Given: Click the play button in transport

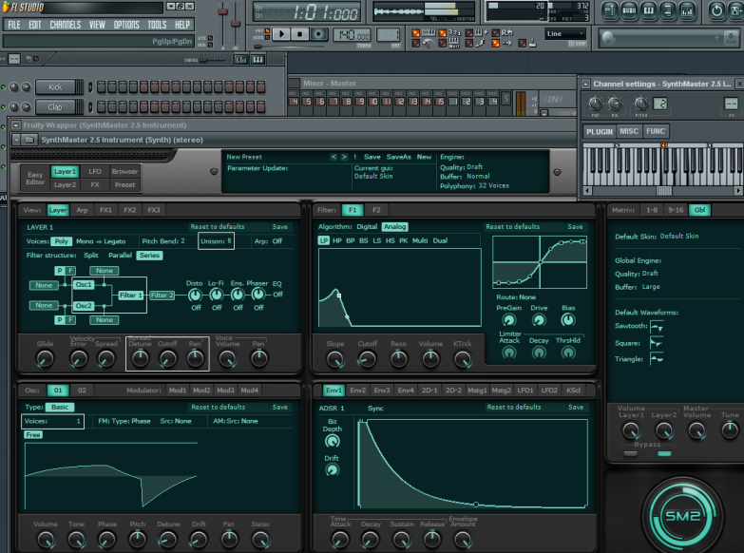Looking at the screenshot, I should [x=281, y=34].
